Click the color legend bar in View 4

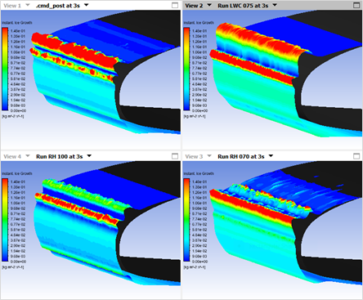point(5,220)
